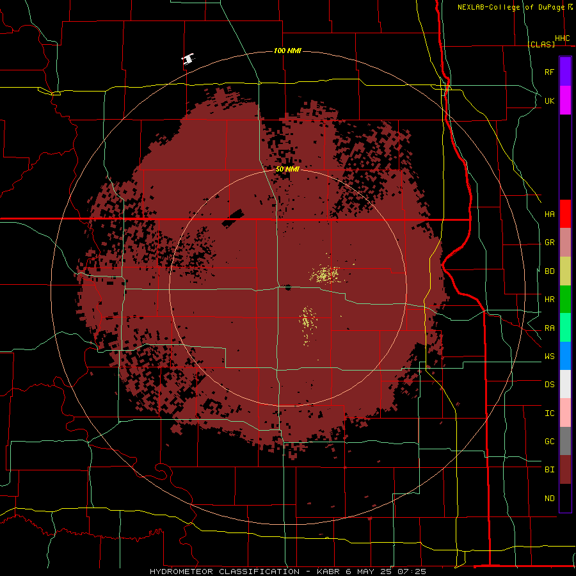Click the GC legend label
The height and width of the screenshot is (576, 576).
click(549, 442)
